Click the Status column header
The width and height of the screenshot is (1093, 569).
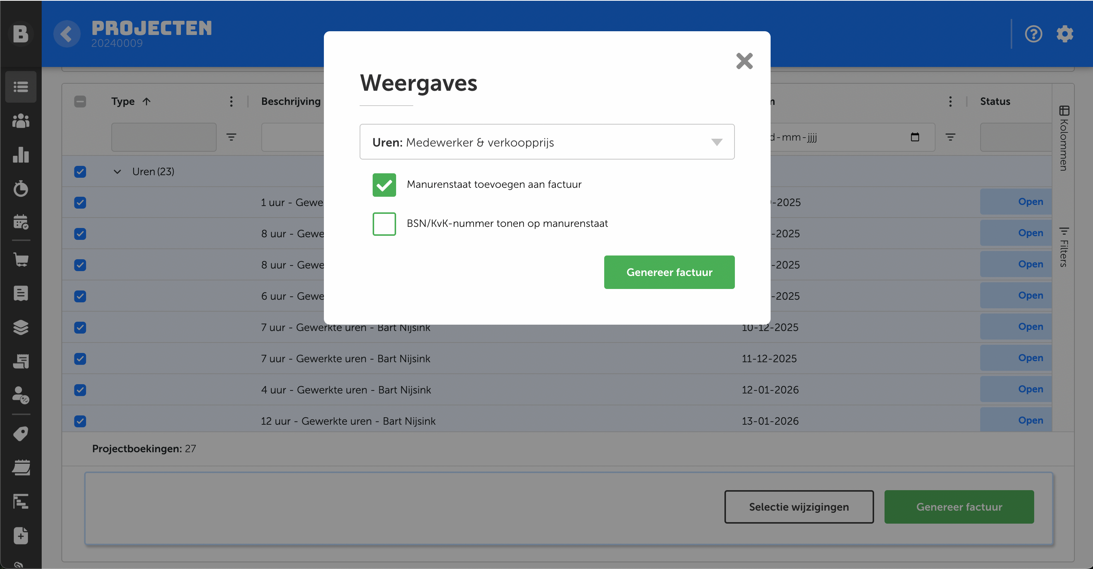(x=995, y=101)
